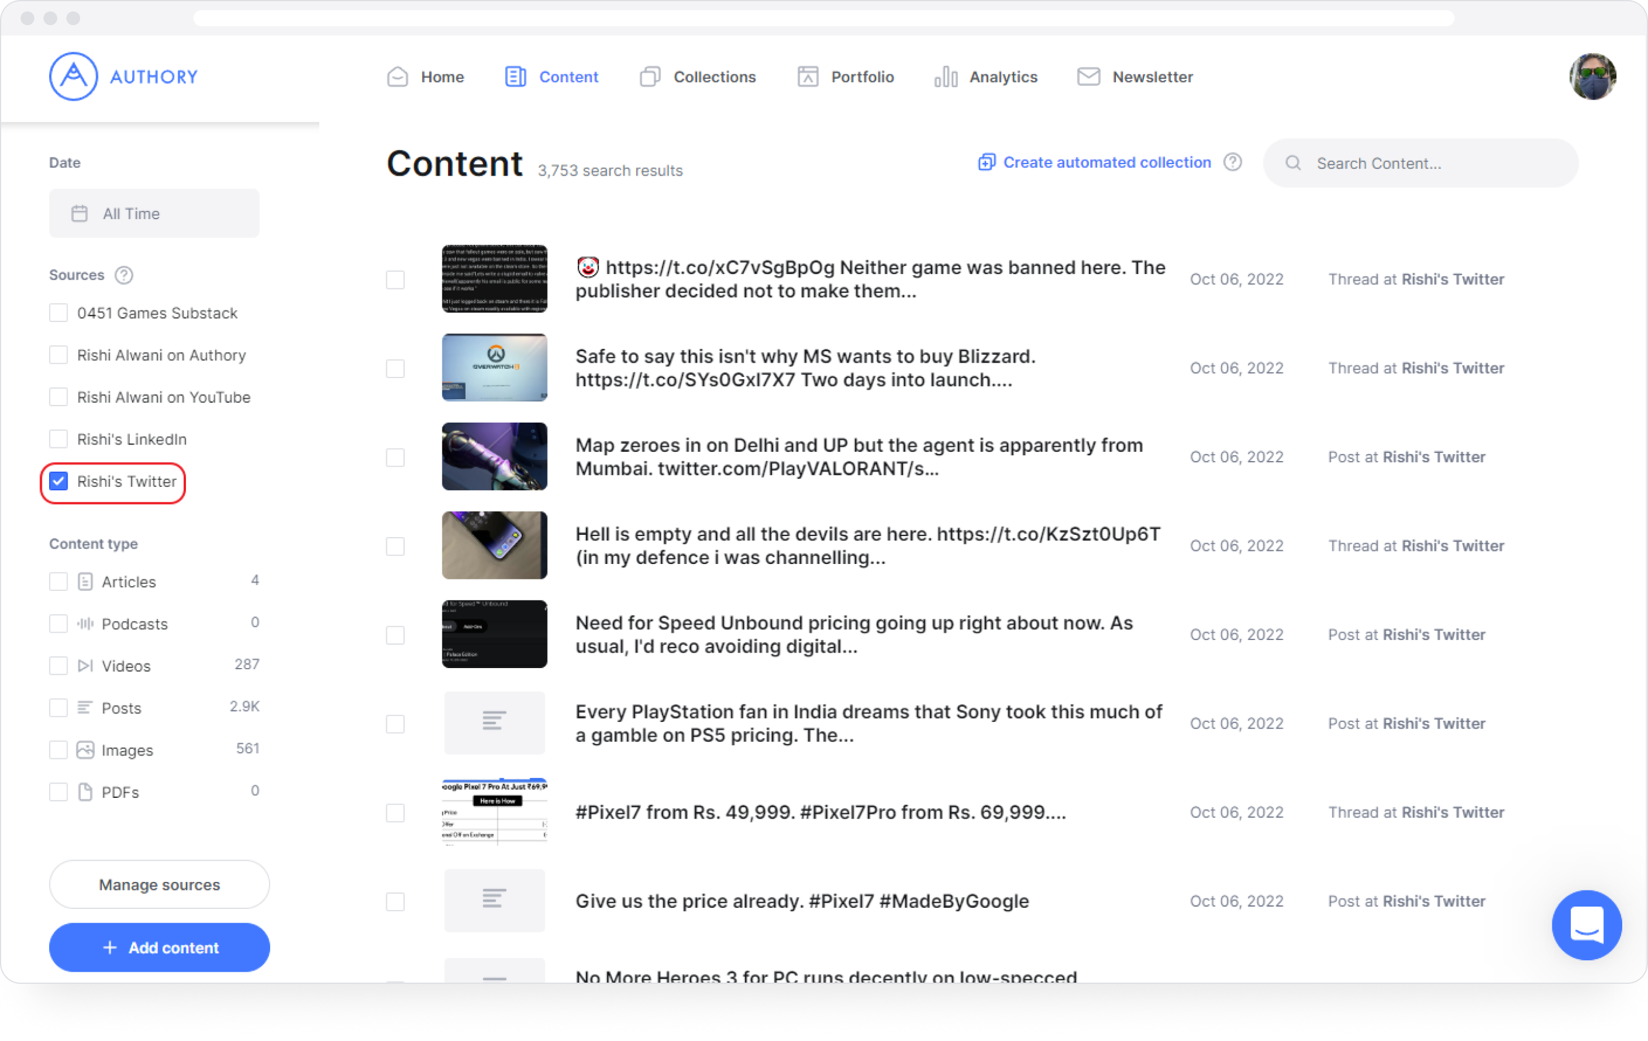Click the help icon next to Sources

tap(124, 275)
